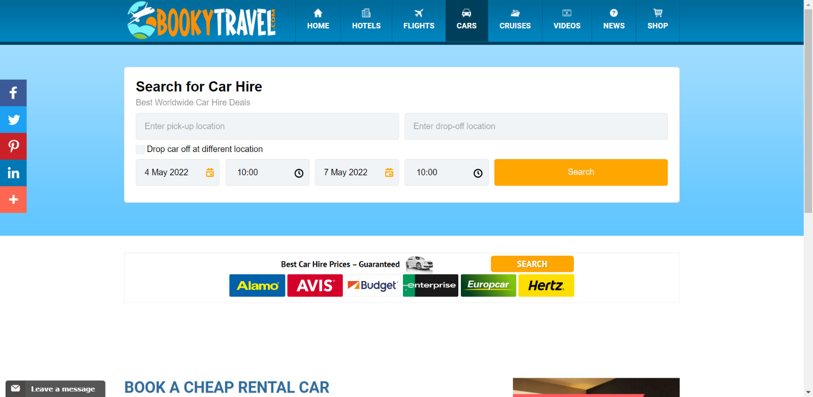
Task: Focus the pick-up location input
Action: [x=267, y=126]
